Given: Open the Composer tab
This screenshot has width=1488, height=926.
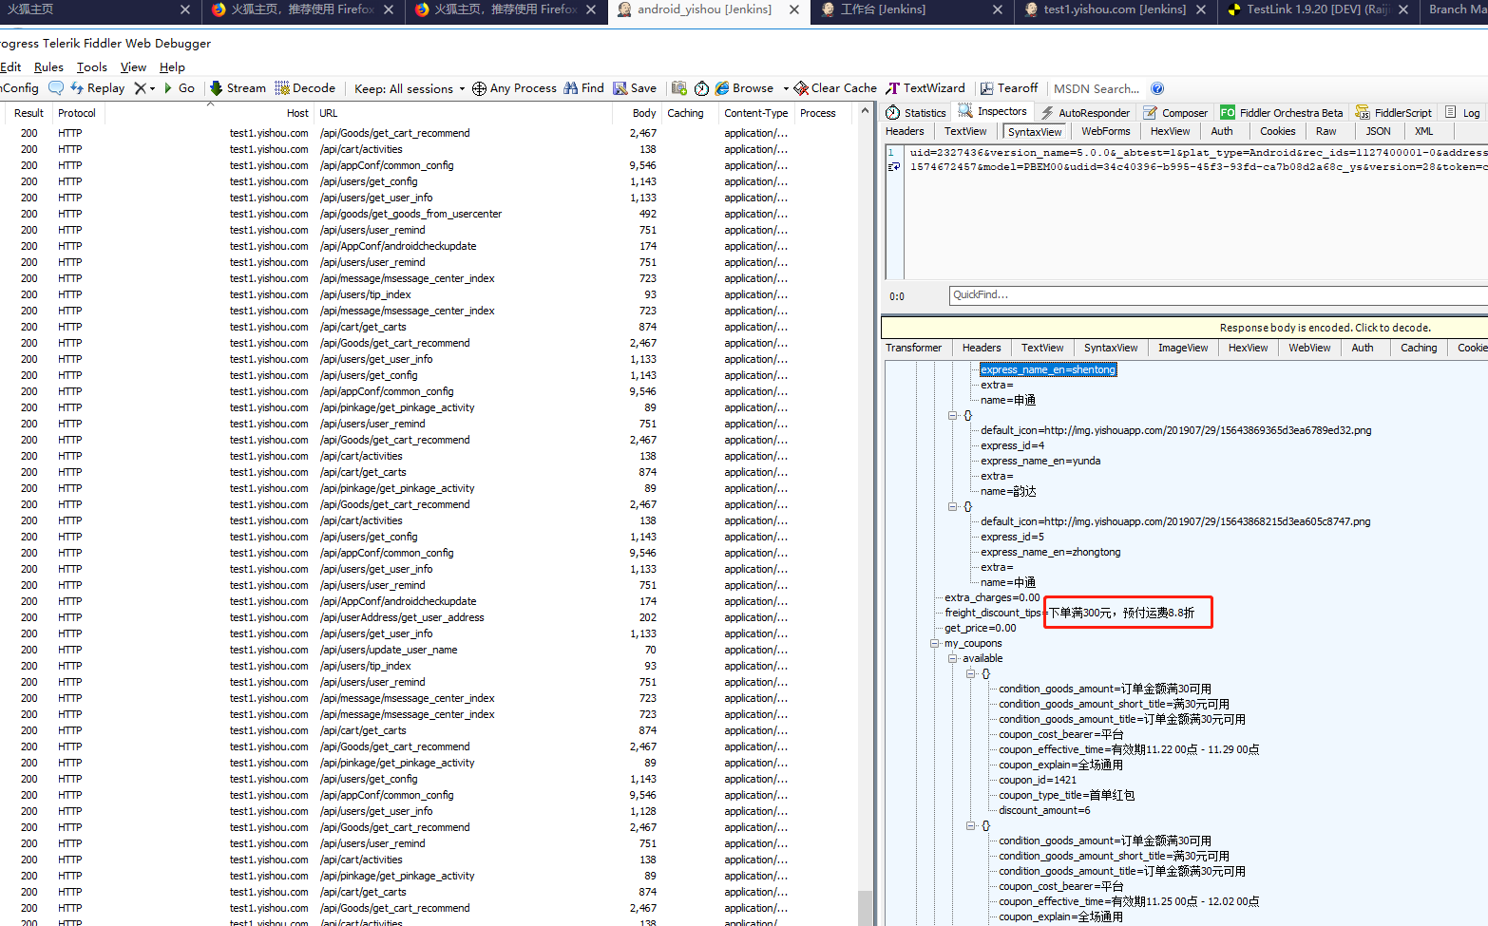Looking at the screenshot, I should [x=1175, y=112].
